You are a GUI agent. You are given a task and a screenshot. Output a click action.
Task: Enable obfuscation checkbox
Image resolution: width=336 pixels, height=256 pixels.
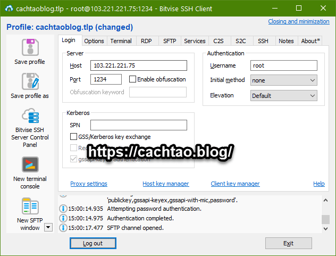click(132, 79)
